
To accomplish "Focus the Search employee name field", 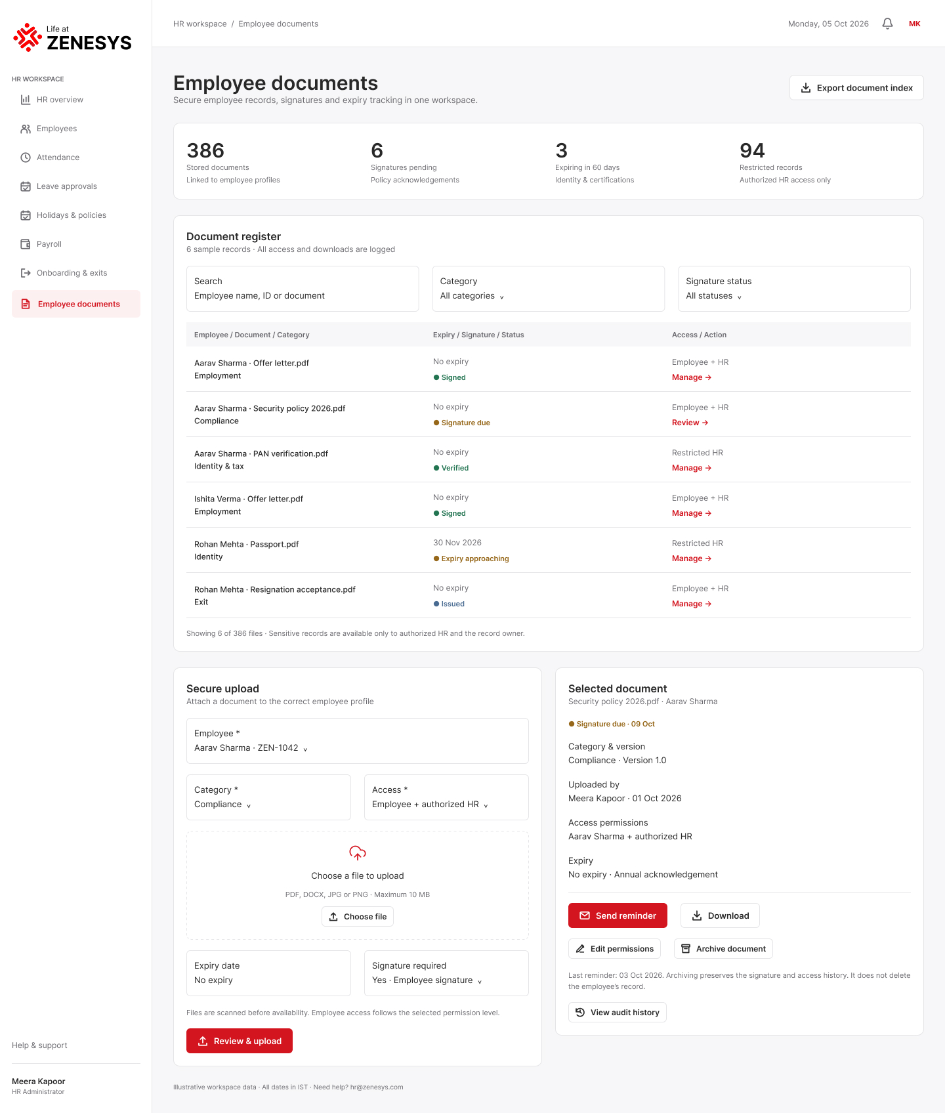I will point(303,289).
